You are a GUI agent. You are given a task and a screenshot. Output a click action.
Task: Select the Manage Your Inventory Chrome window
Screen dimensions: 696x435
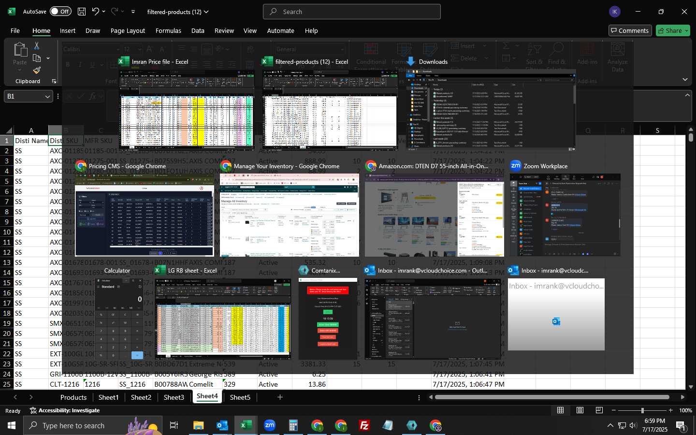point(290,215)
